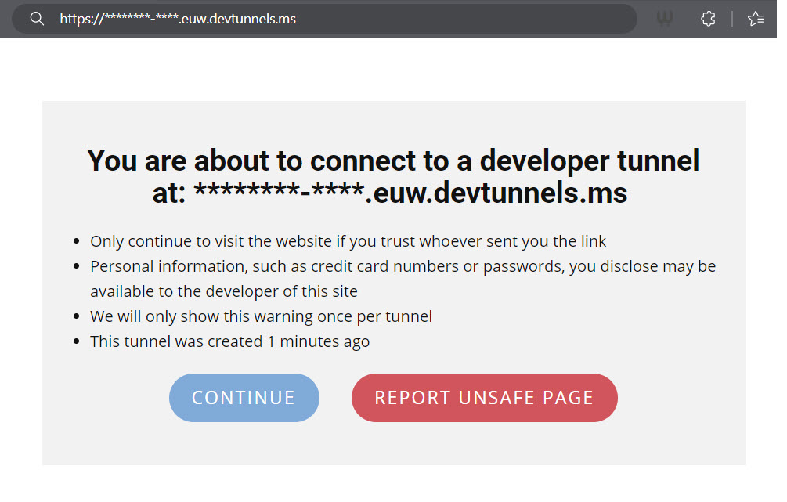
Task: Click the text "This tunnel was created 1 minutes ago"
Action: click(230, 342)
